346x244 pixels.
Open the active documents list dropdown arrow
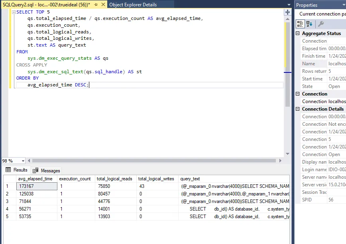point(289,5)
